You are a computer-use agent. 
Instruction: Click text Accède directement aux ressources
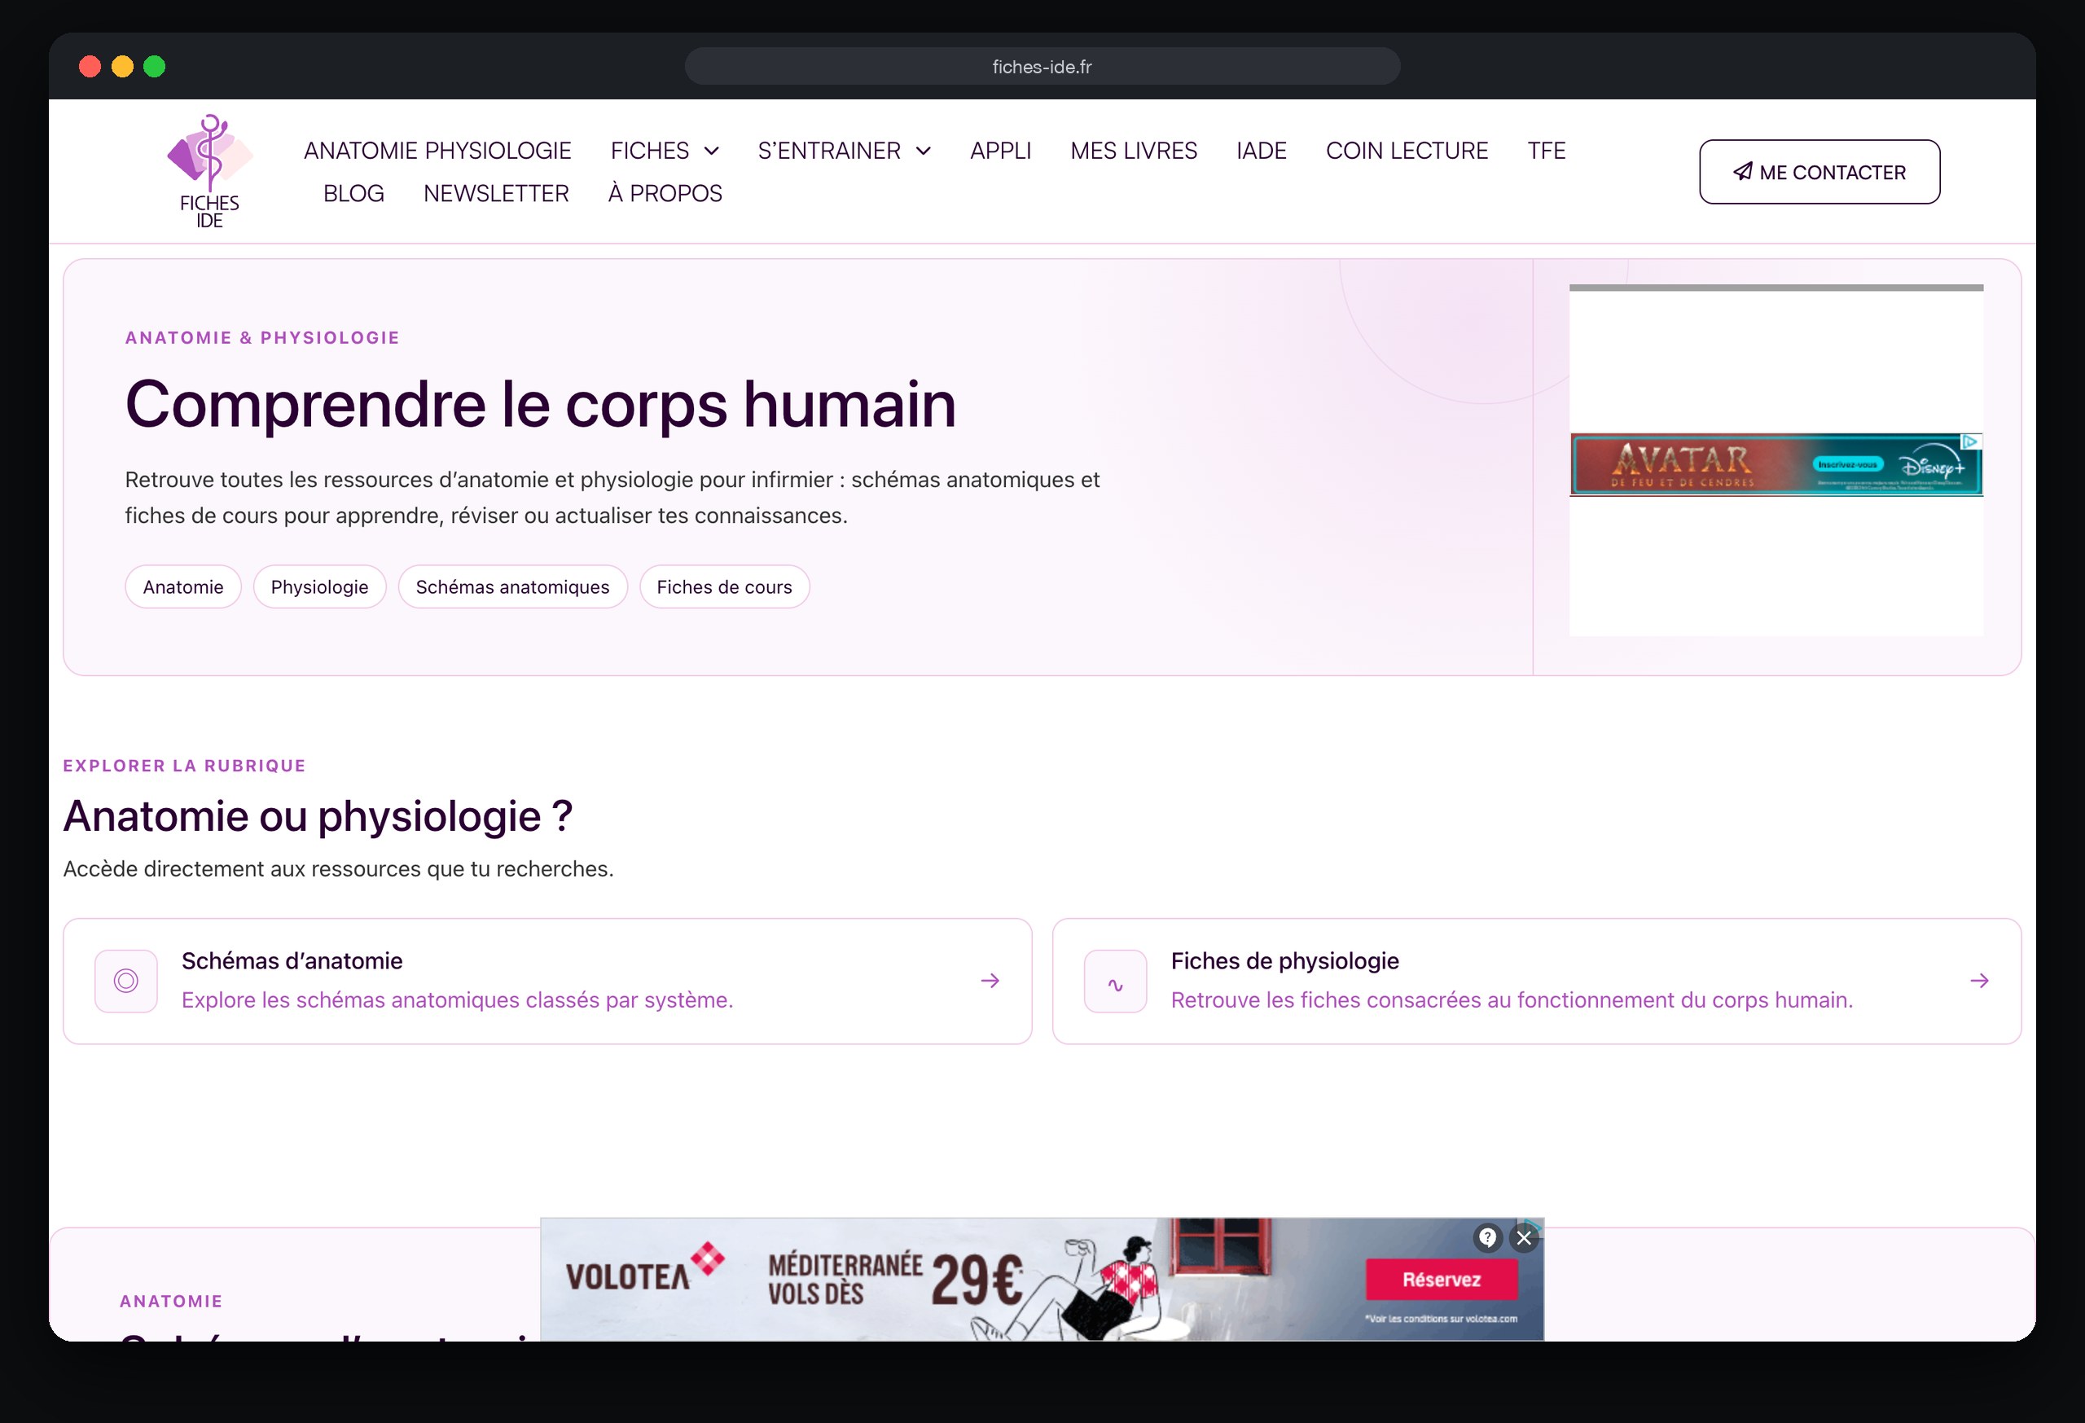point(338,868)
